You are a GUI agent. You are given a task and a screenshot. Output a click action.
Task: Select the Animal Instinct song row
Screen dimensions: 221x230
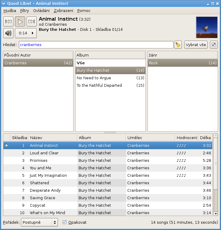(108, 146)
